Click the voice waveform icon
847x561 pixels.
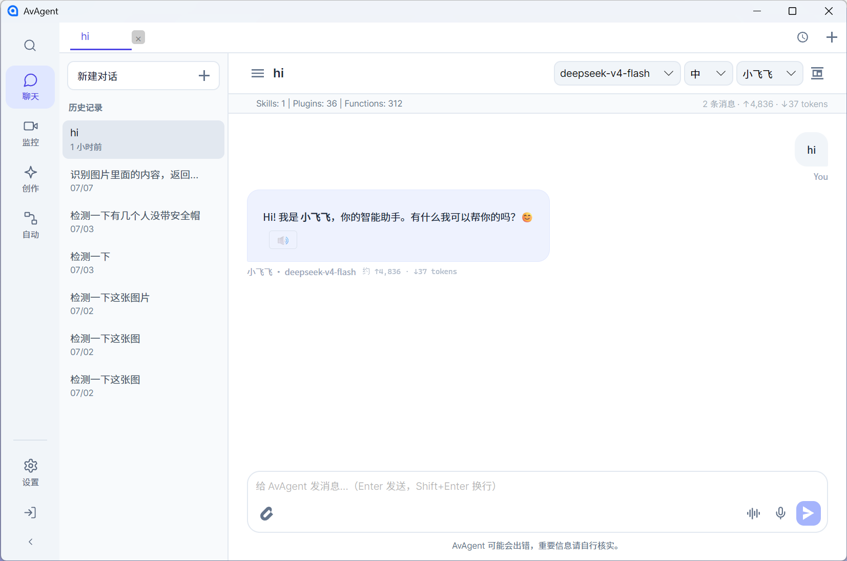point(753,513)
